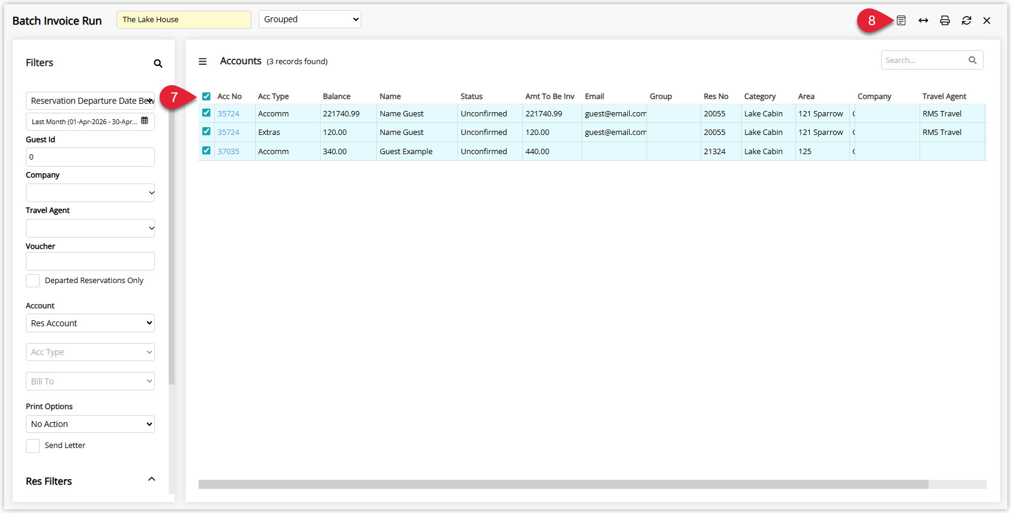
Task: Collapse the Res Filters section
Action: coord(152,479)
